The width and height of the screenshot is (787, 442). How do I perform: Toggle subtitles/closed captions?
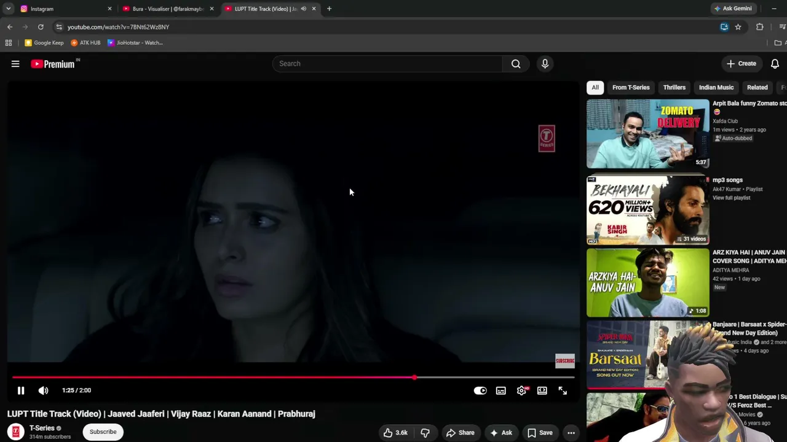501,390
